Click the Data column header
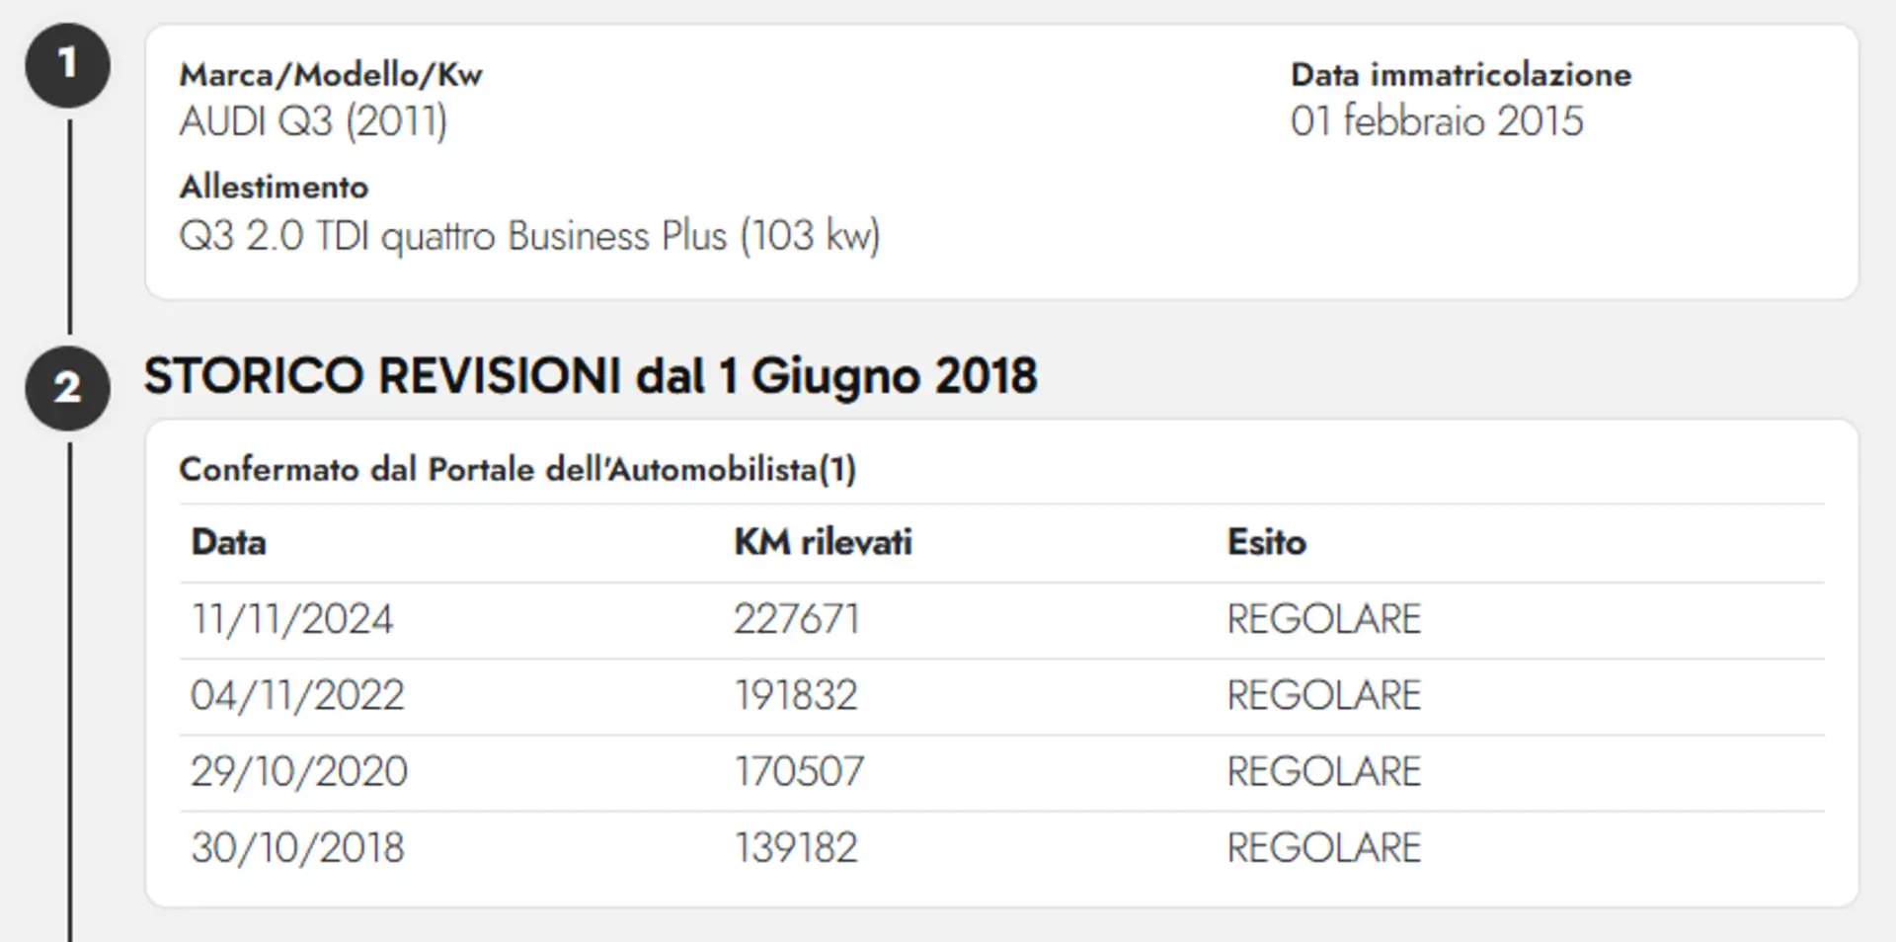Image resolution: width=1896 pixels, height=942 pixels. coord(228,542)
